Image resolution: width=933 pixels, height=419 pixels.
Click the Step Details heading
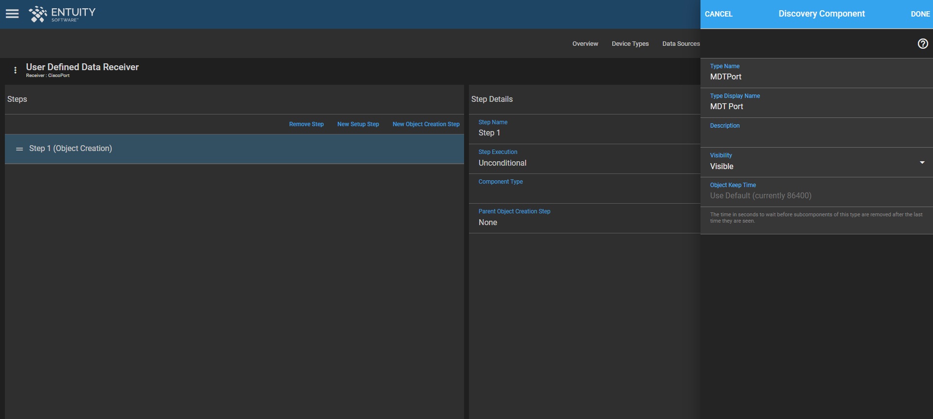[x=492, y=99]
